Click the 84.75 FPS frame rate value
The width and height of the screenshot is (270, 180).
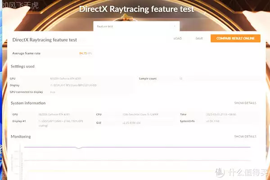tap(85, 53)
